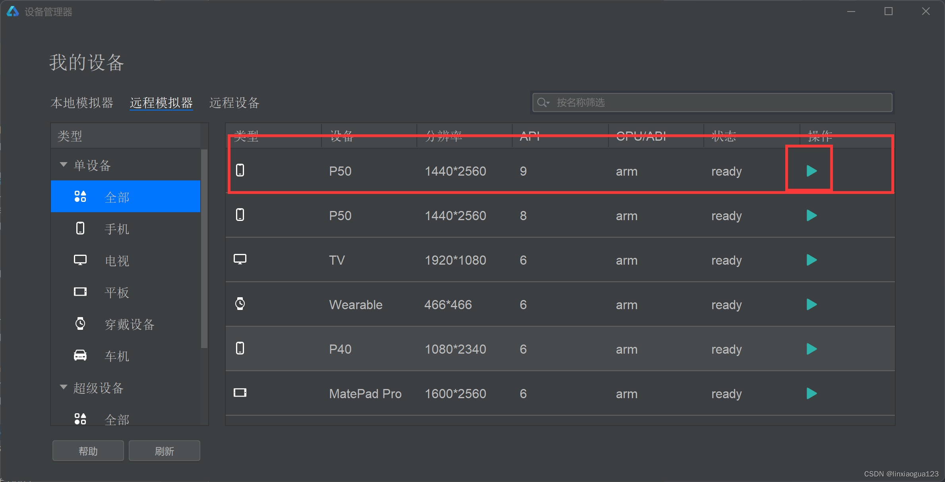Launch the P40 emulator
Image resolution: width=945 pixels, height=482 pixels.
[811, 349]
